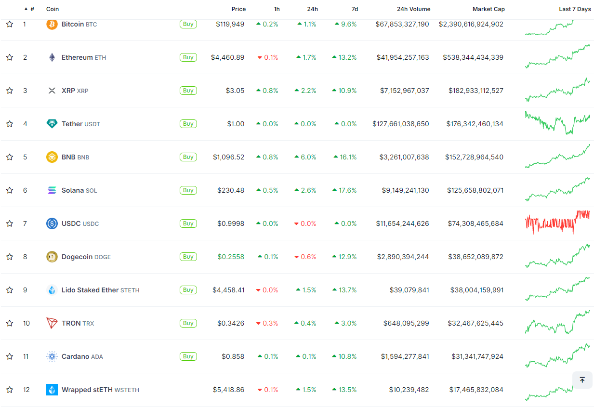Click the Cardano logo icon
This screenshot has height=407, width=594.
52,356
